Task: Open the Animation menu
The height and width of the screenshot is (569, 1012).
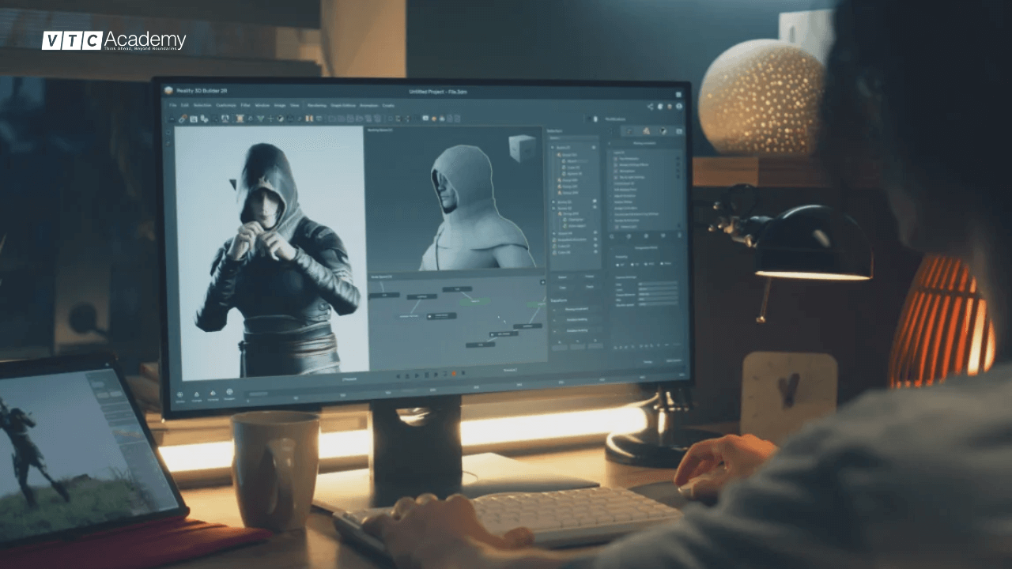Action: (369, 105)
